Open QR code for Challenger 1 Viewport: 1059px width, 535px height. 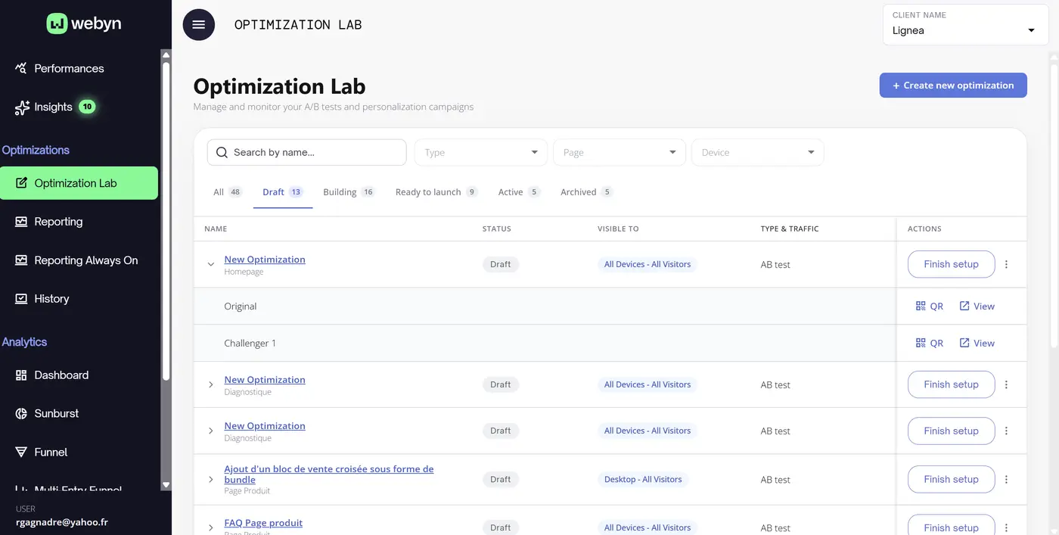(929, 344)
